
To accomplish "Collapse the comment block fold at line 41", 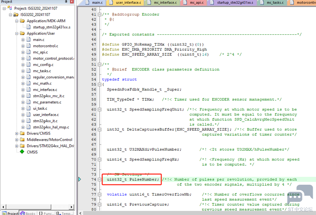I will 99,15.
